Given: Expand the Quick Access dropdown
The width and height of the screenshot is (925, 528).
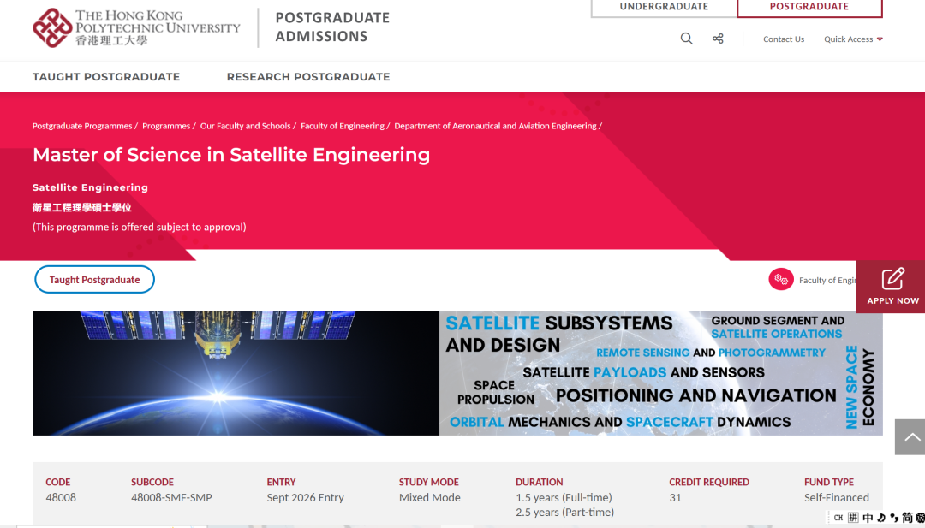Looking at the screenshot, I should [x=852, y=39].
